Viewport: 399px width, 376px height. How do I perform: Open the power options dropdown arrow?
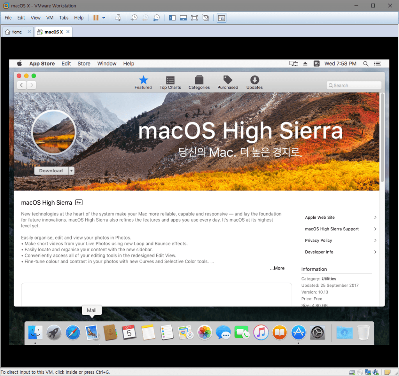click(104, 18)
